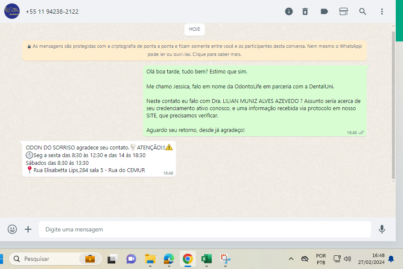Open the catalog storefront icon

pos(343,12)
